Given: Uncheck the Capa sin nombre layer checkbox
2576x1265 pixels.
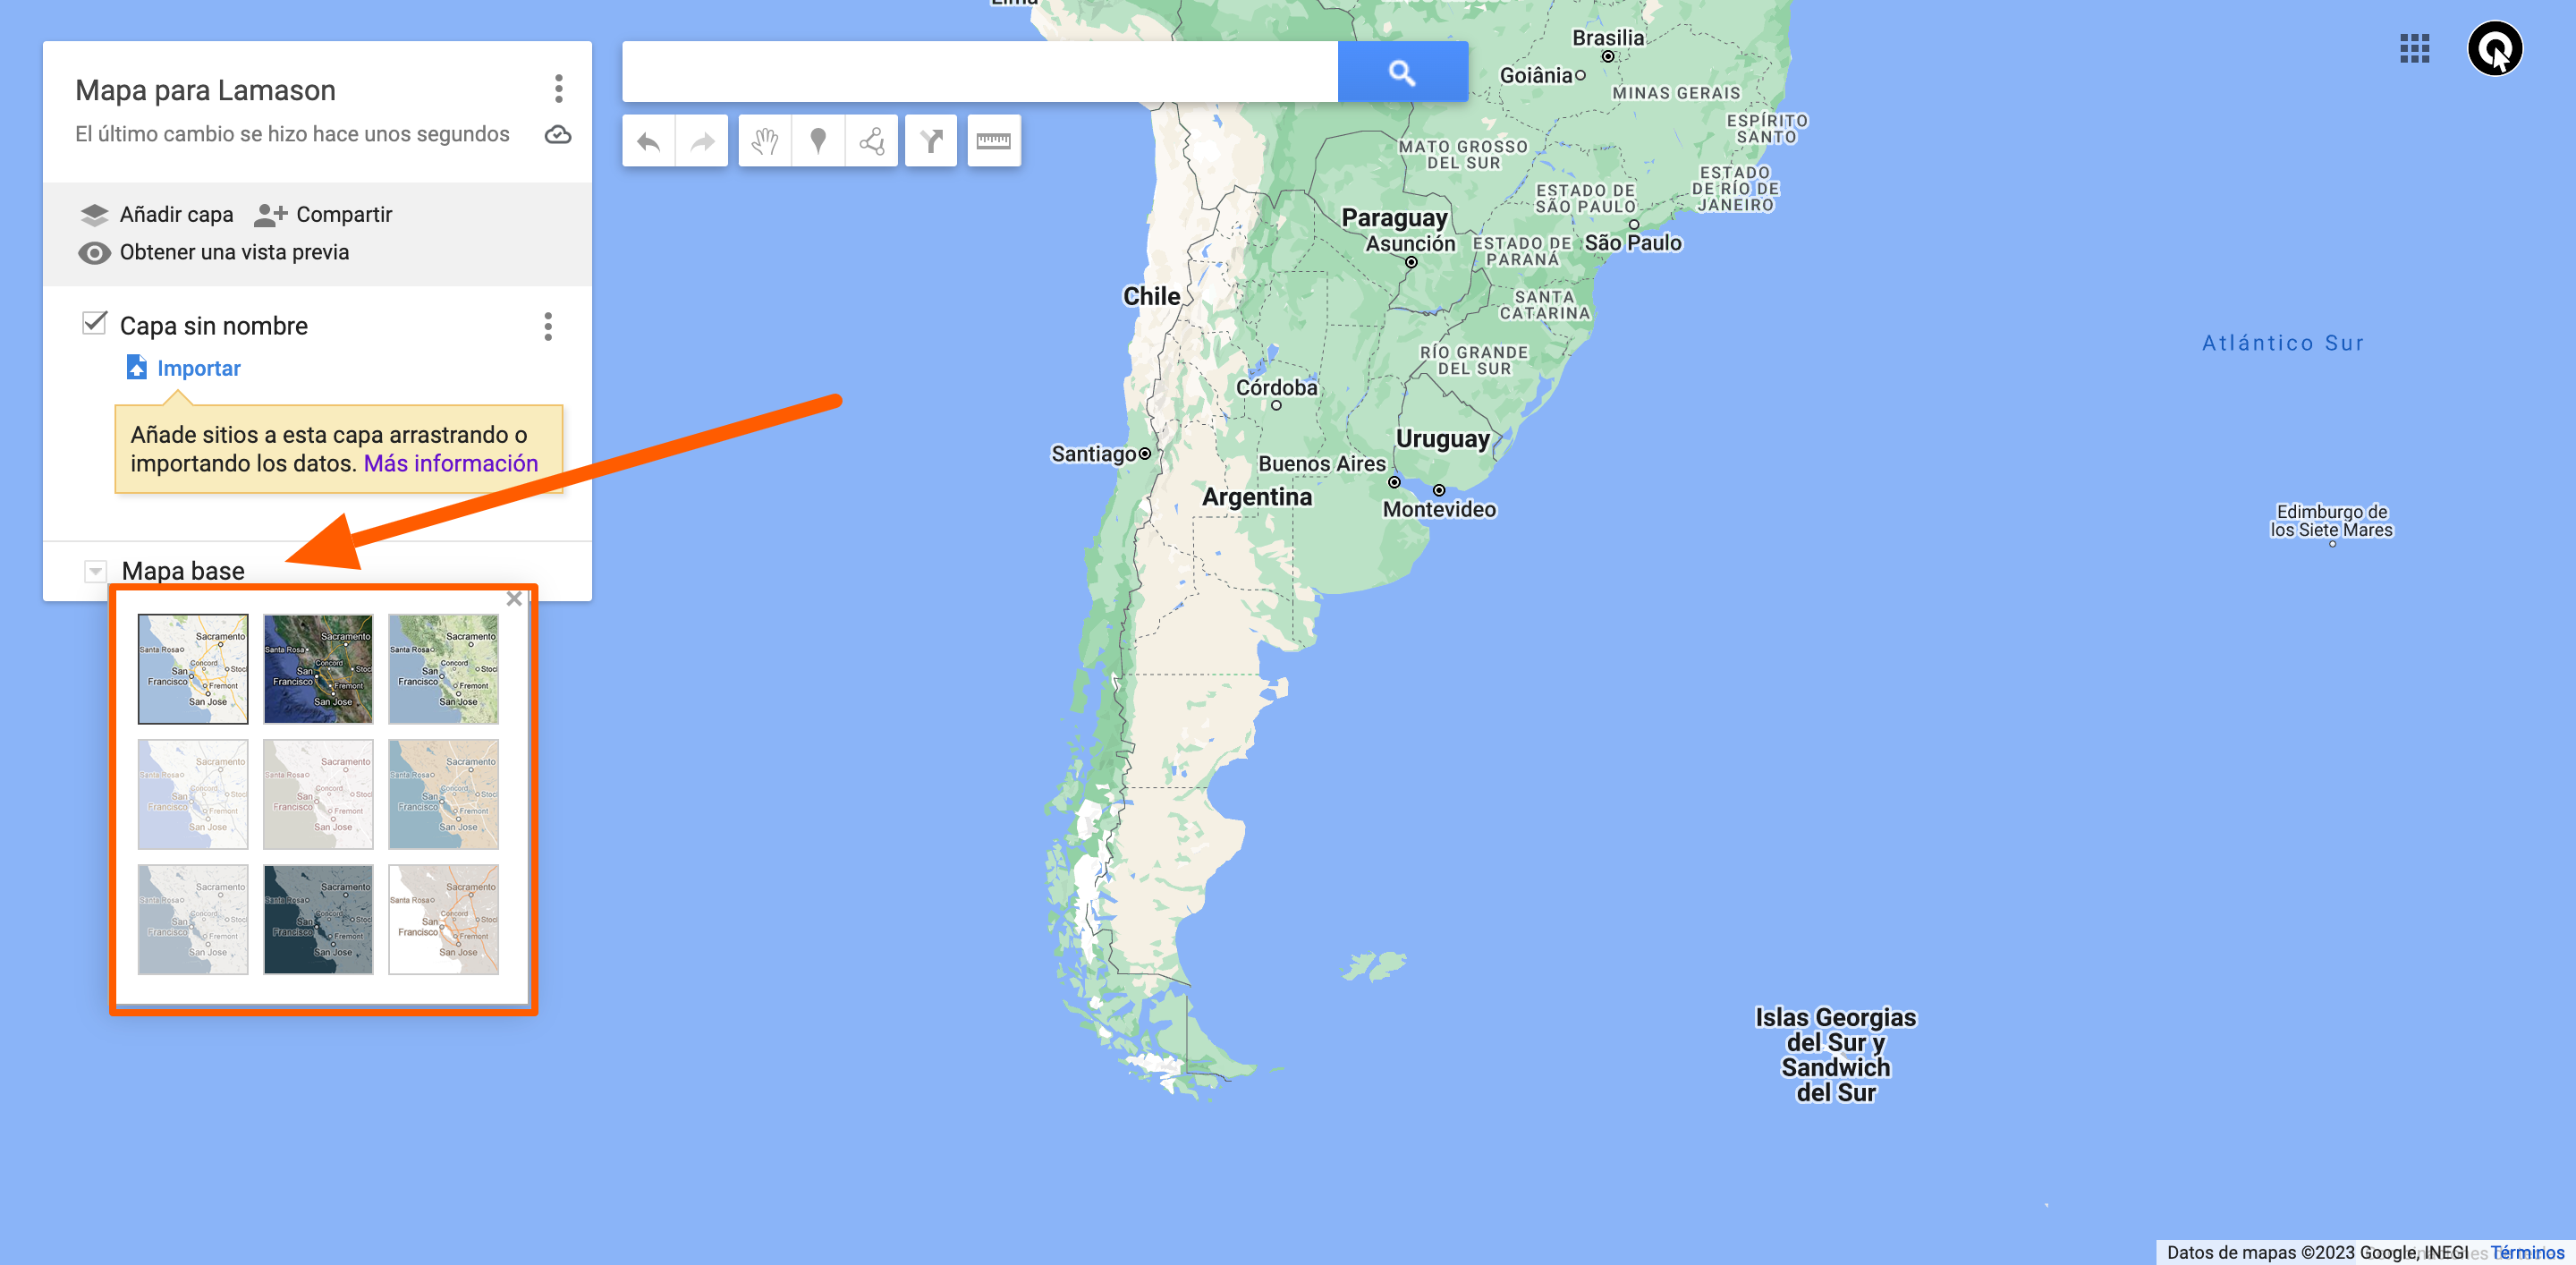Looking at the screenshot, I should (x=94, y=323).
